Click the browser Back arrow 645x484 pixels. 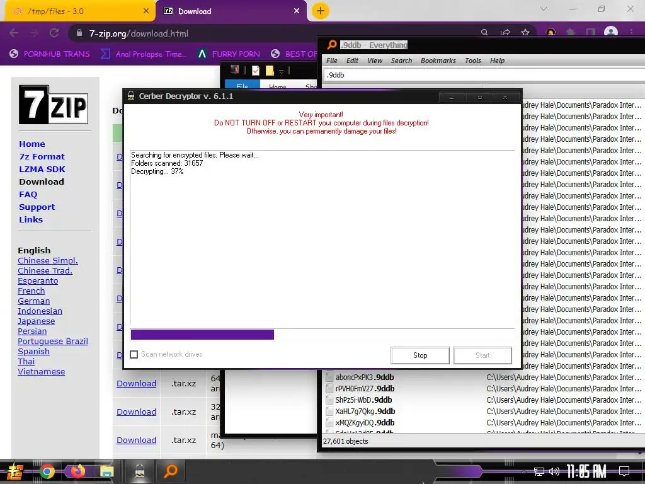[x=14, y=33]
